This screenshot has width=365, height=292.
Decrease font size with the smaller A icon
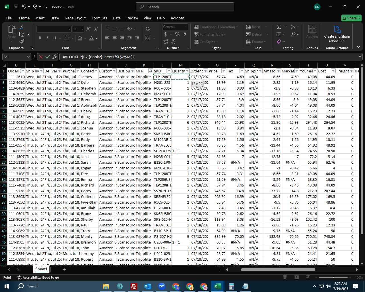coord(96,29)
